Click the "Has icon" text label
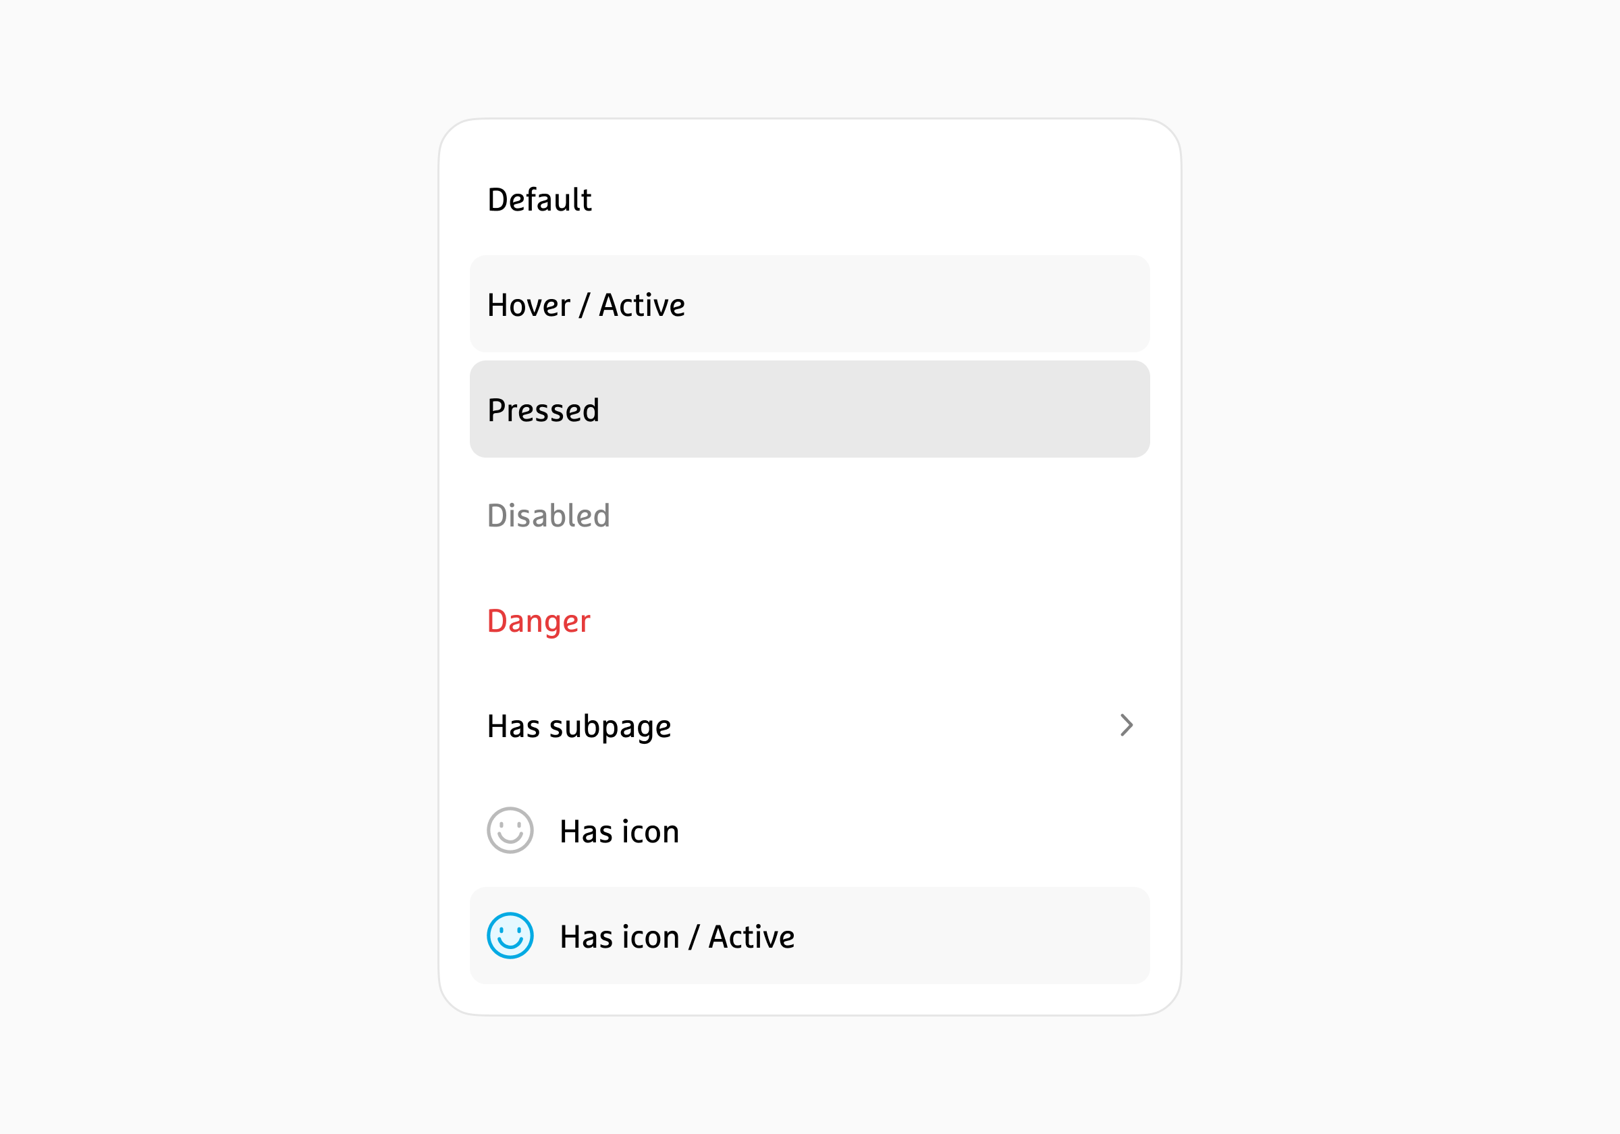The image size is (1620, 1134). [619, 832]
